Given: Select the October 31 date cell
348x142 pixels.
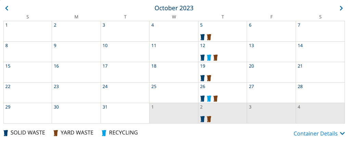Looking at the screenshot, I should [125, 113].
